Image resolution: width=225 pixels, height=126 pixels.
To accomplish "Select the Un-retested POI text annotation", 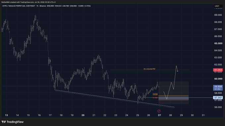I will (x=149, y=69).
